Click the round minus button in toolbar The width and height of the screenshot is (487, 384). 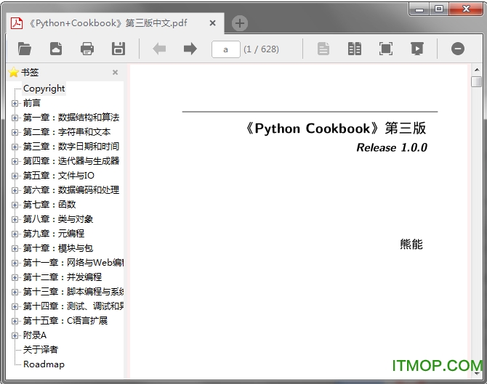tap(458, 49)
